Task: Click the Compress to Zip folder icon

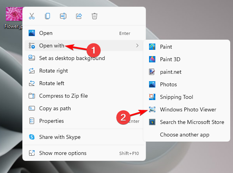Action: 32,96
